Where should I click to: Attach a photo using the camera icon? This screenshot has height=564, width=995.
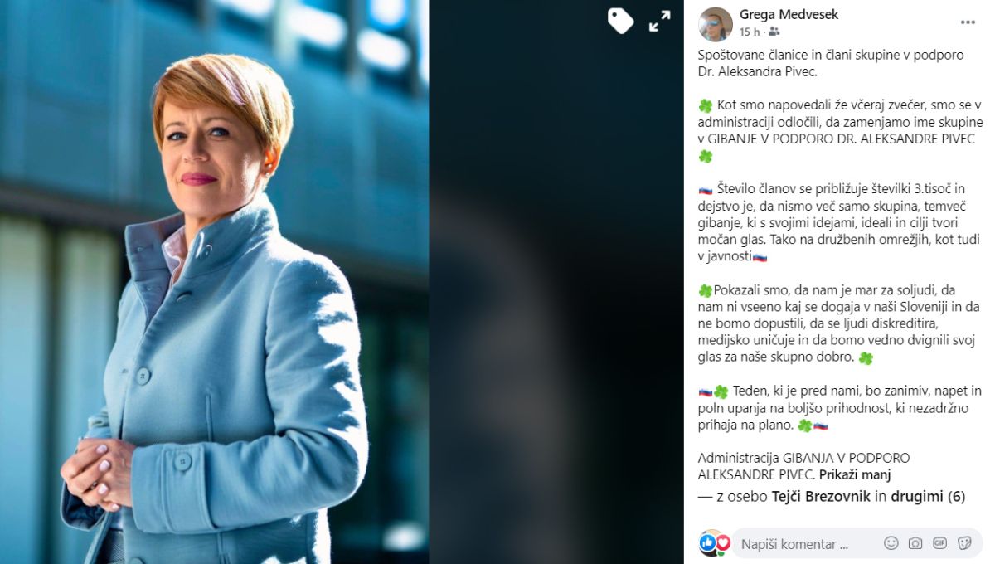[915, 543]
